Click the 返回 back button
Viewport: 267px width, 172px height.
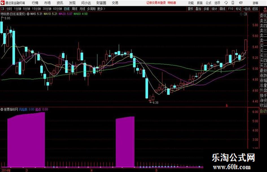(255, 9)
